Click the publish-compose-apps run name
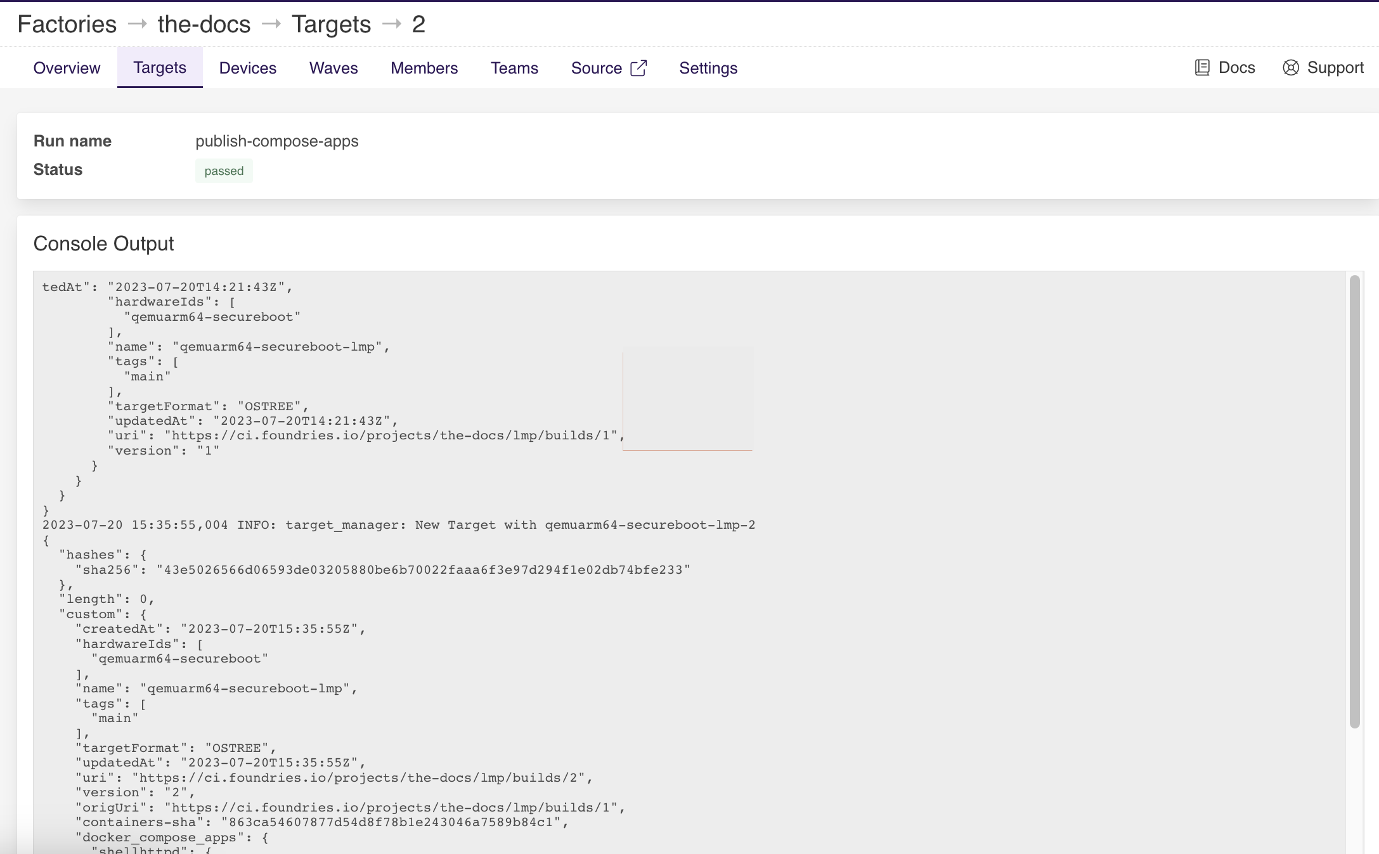Image resolution: width=1379 pixels, height=854 pixels. [277, 141]
